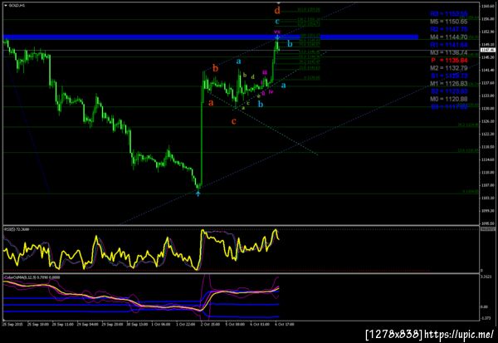Select the M3 = 1138.74 pivot label
The image size is (498, 343).
(449, 52)
